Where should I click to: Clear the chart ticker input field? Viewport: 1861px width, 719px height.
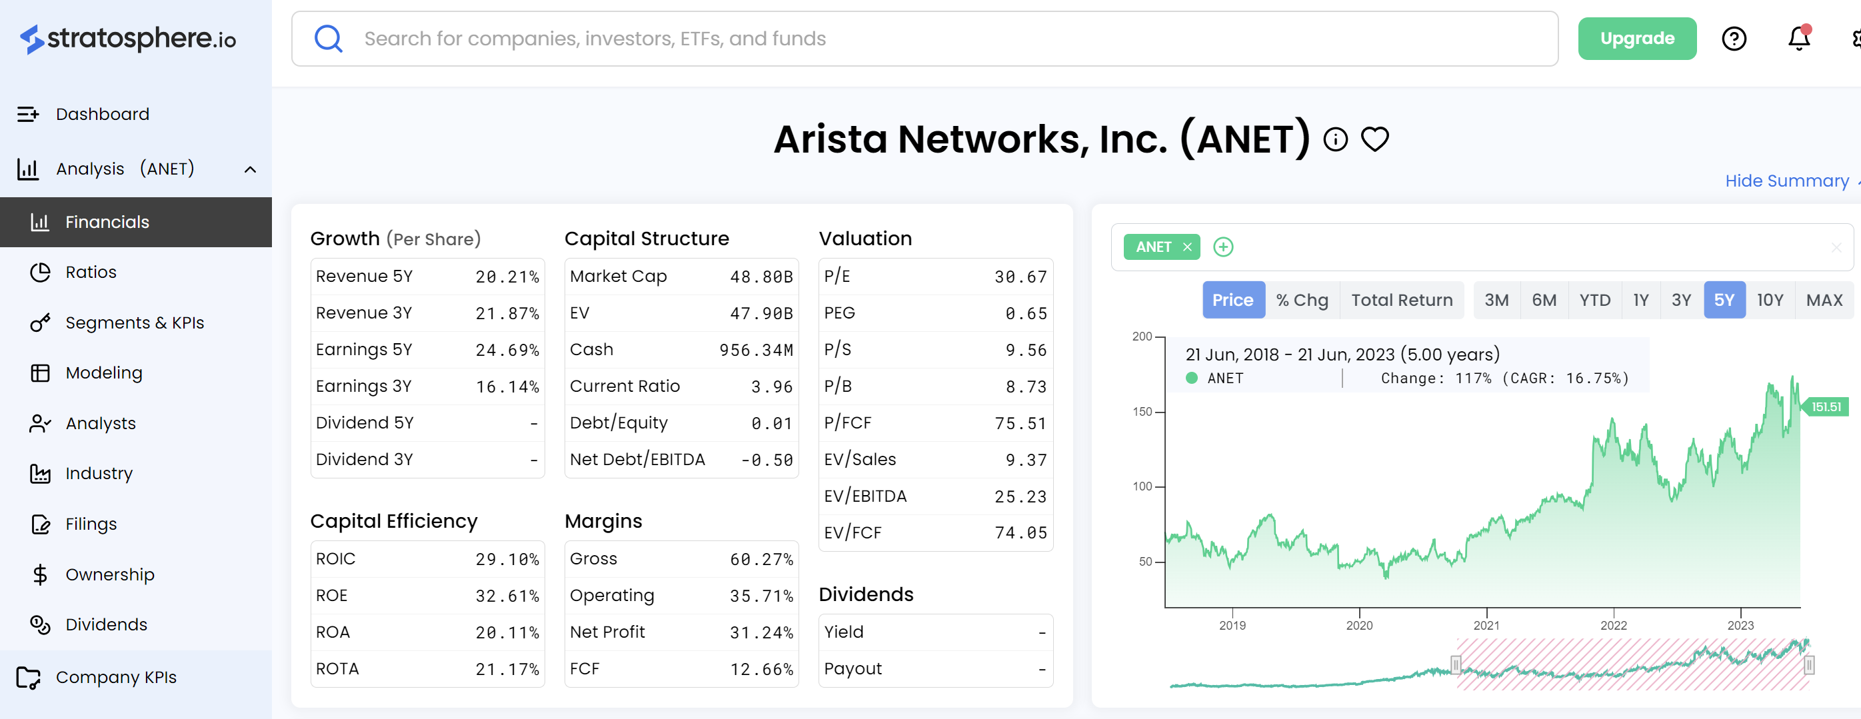coord(1836,248)
